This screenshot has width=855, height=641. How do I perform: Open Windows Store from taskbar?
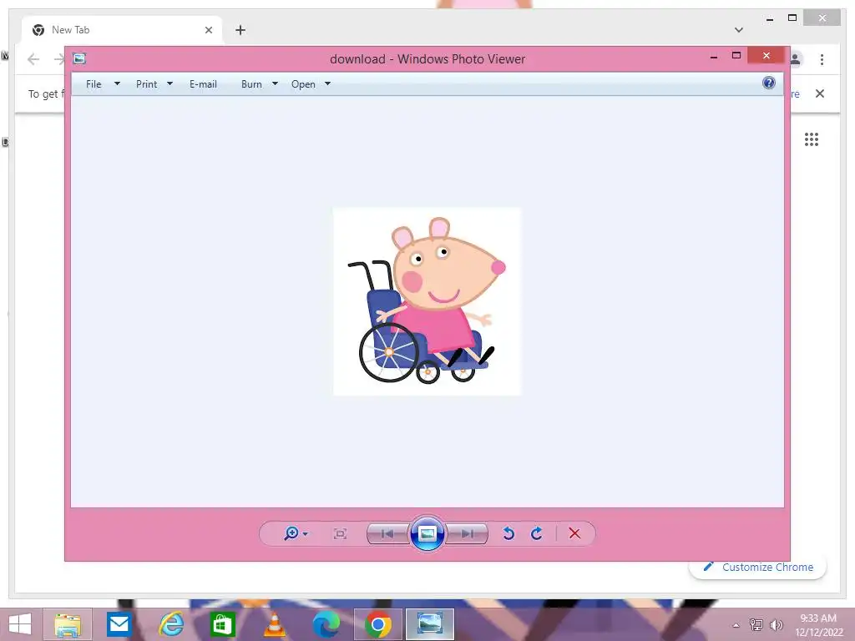coord(222,624)
